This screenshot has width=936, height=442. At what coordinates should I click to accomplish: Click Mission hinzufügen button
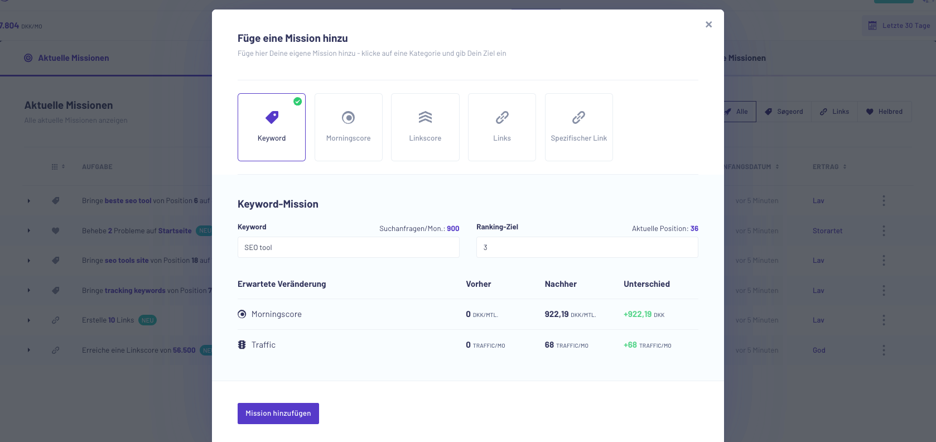tap(278, 414)
